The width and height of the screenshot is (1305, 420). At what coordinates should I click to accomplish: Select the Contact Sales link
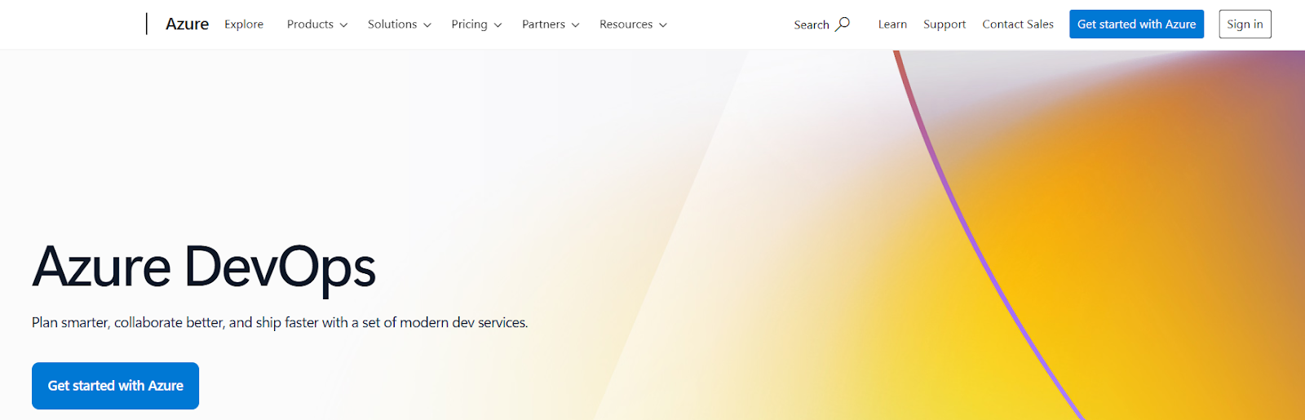pyautogui.click(x=1018, y=24)
